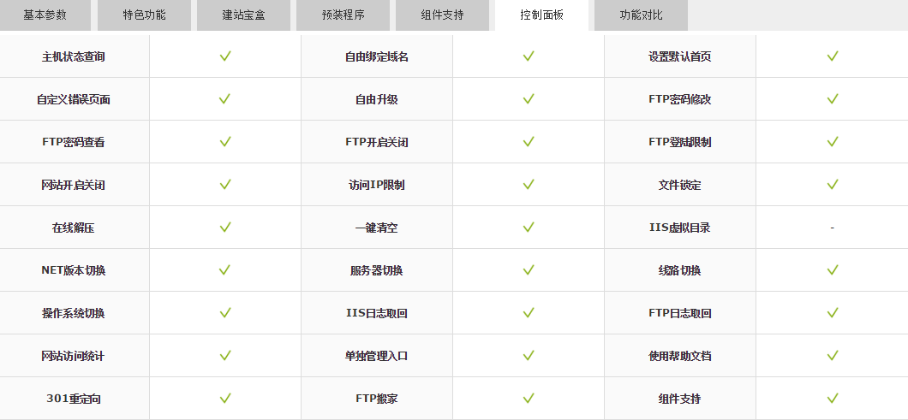Click the checkmark for 设置默认首页
This screenshot has width=908, height=420.
coord(832,56)
